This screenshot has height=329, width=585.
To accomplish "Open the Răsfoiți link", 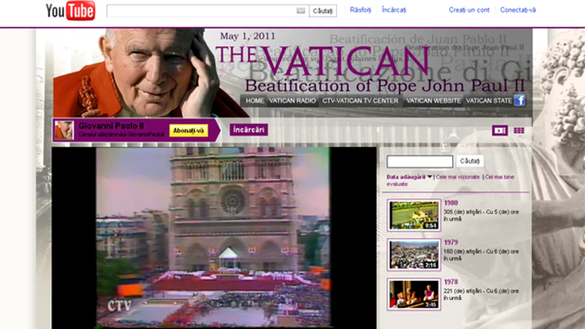I will (361, 10).
